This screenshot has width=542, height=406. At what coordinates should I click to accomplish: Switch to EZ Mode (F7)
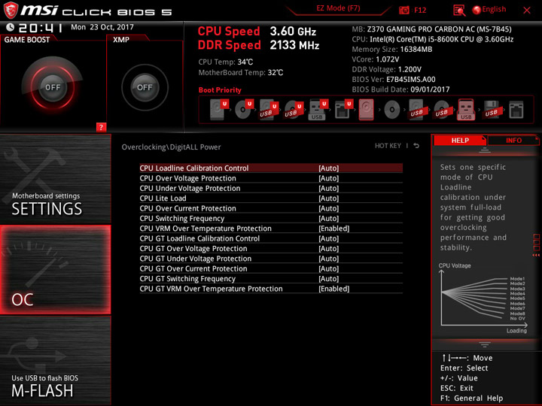(x=338, y=8)
